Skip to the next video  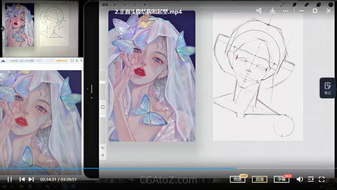click(31, 179)
